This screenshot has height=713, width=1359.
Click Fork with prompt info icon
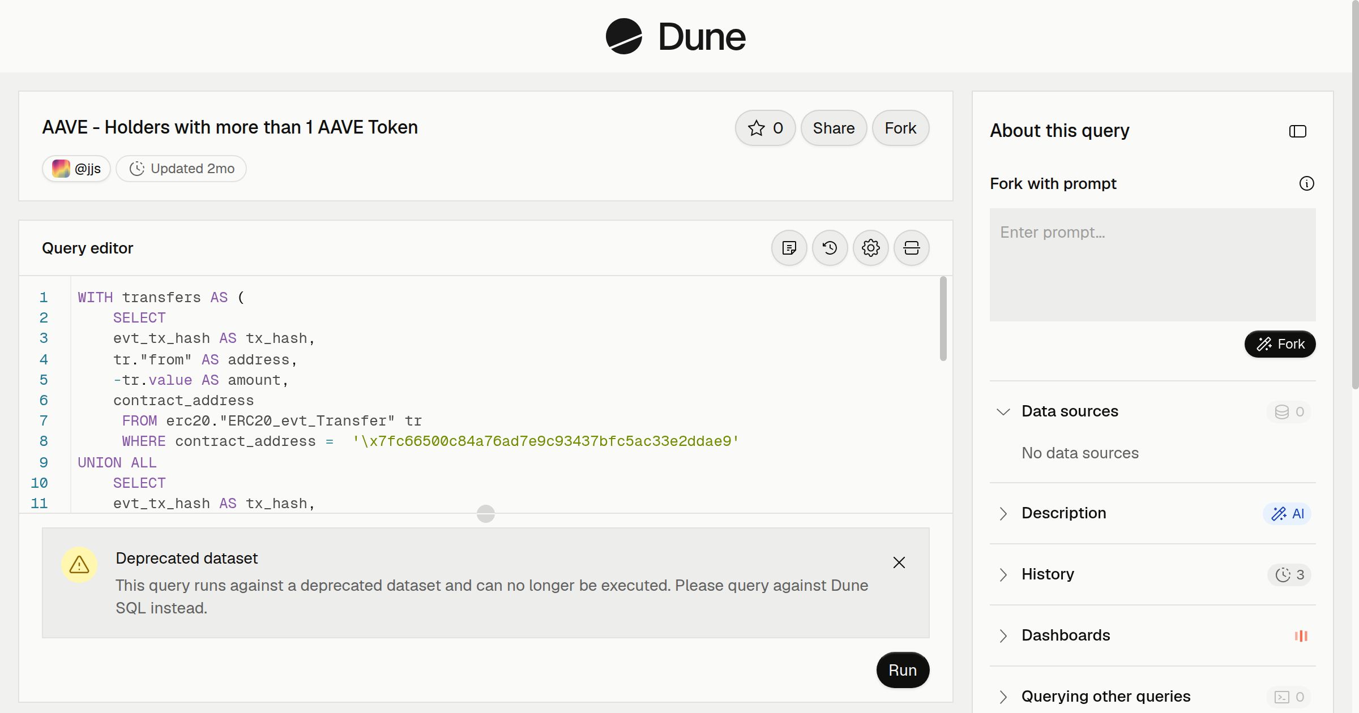point(1306,183)
